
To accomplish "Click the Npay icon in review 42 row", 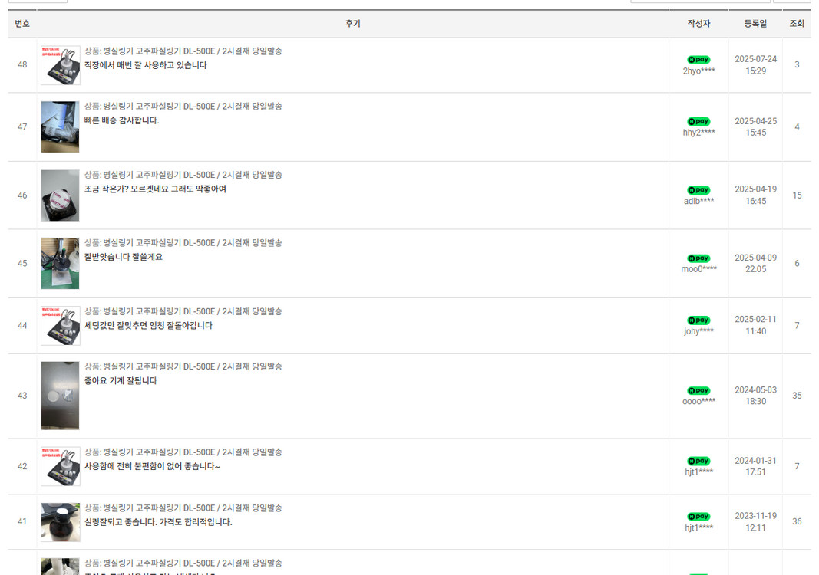I will click(698, 462).
